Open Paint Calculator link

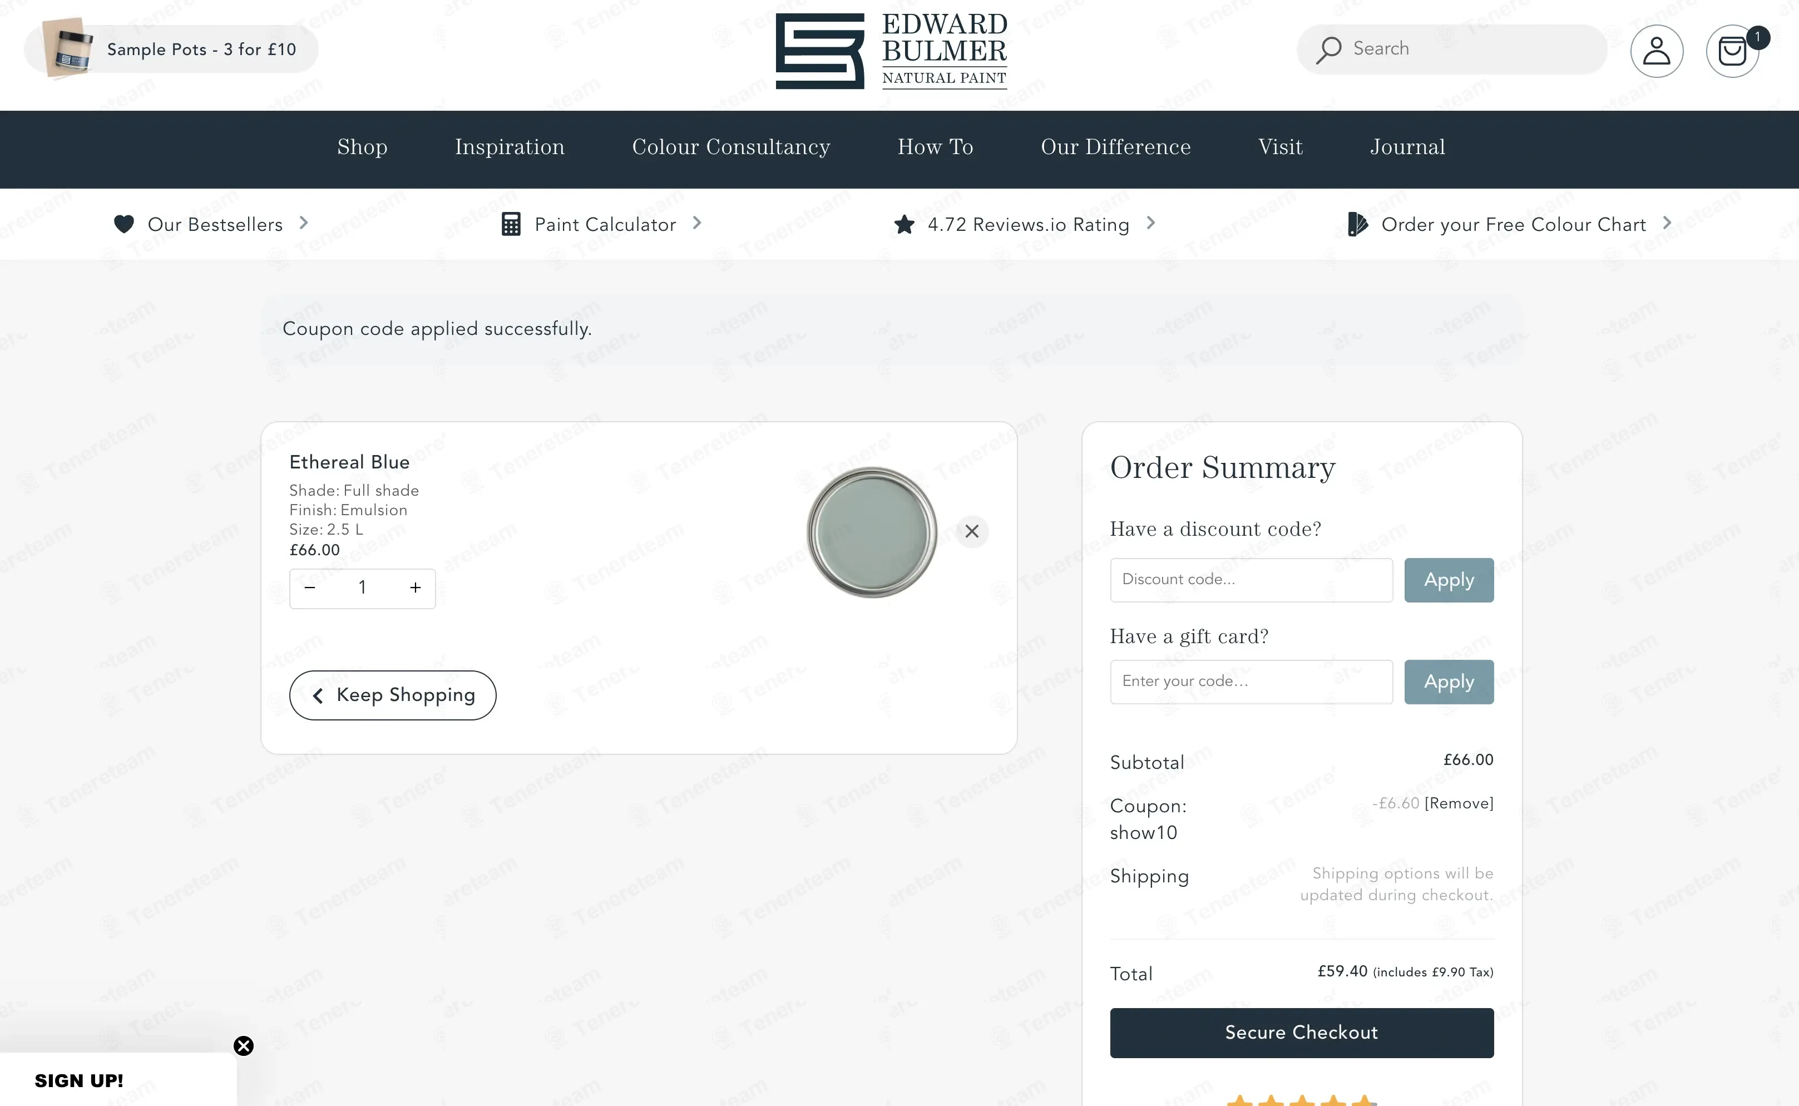coord(606,225)
